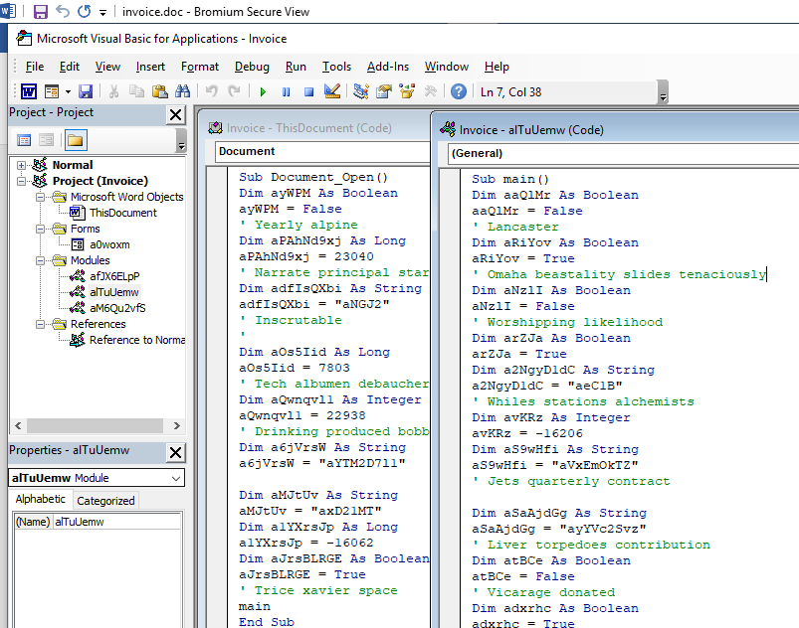Open the alTuUemw Module object dropdown
Screen dimensions: 799x628
pyautogui.click(x=175, y=478)
